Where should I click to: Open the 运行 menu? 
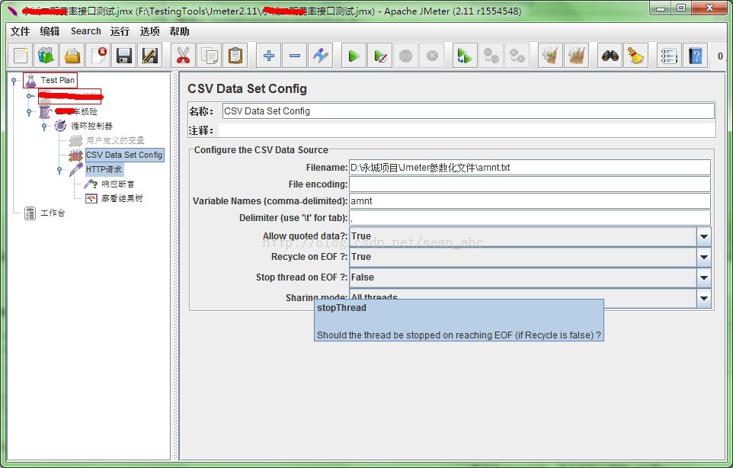point(120,31)
